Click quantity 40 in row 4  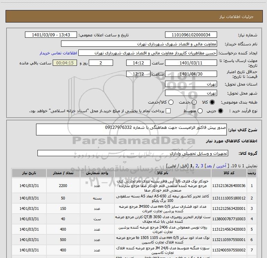[63, 219]
